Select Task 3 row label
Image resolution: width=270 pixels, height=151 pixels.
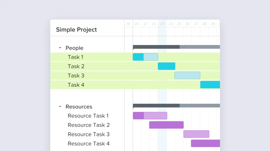[76, 75]
